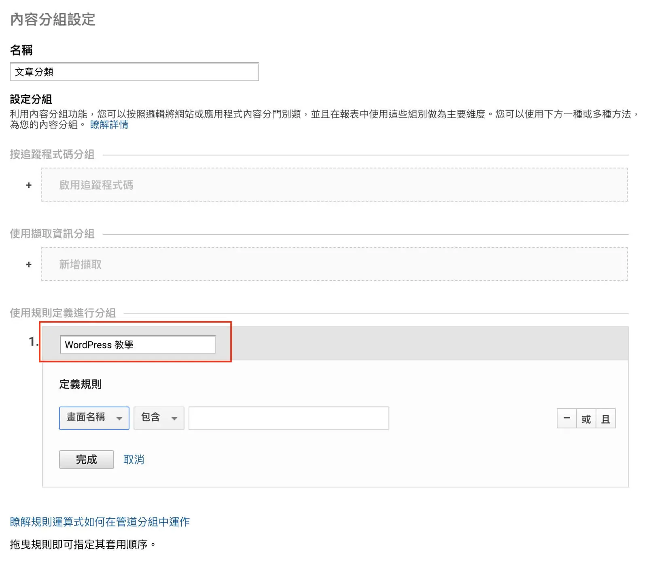Open the 包含 condition dropdown
Viewport: 649px width, 562px height.
point(159,418)
